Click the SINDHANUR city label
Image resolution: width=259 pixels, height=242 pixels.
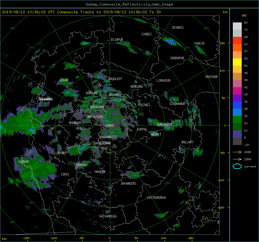click(177, 104)
